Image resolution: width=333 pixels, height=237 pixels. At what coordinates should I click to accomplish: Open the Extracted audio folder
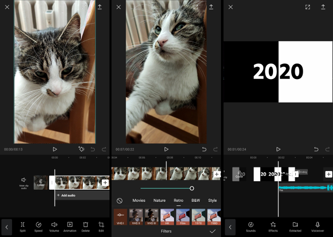295,226
